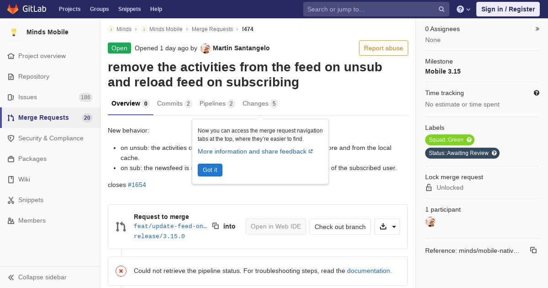Open issue link #1654
548x288 pixels.
(137, 185)
